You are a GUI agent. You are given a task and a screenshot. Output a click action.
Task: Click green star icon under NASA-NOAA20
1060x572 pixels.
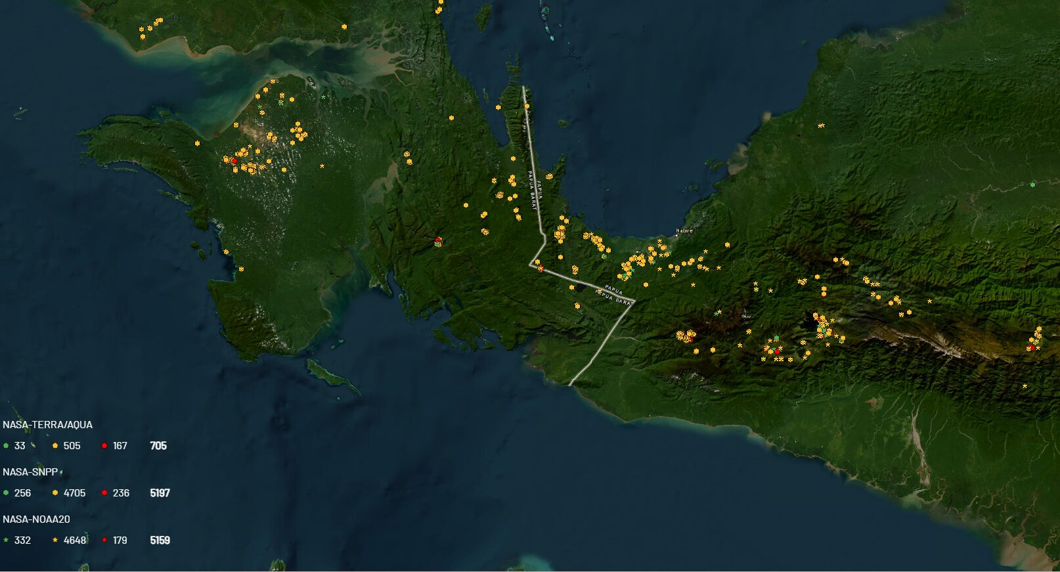pyautogui.click(x=6, y=540)
